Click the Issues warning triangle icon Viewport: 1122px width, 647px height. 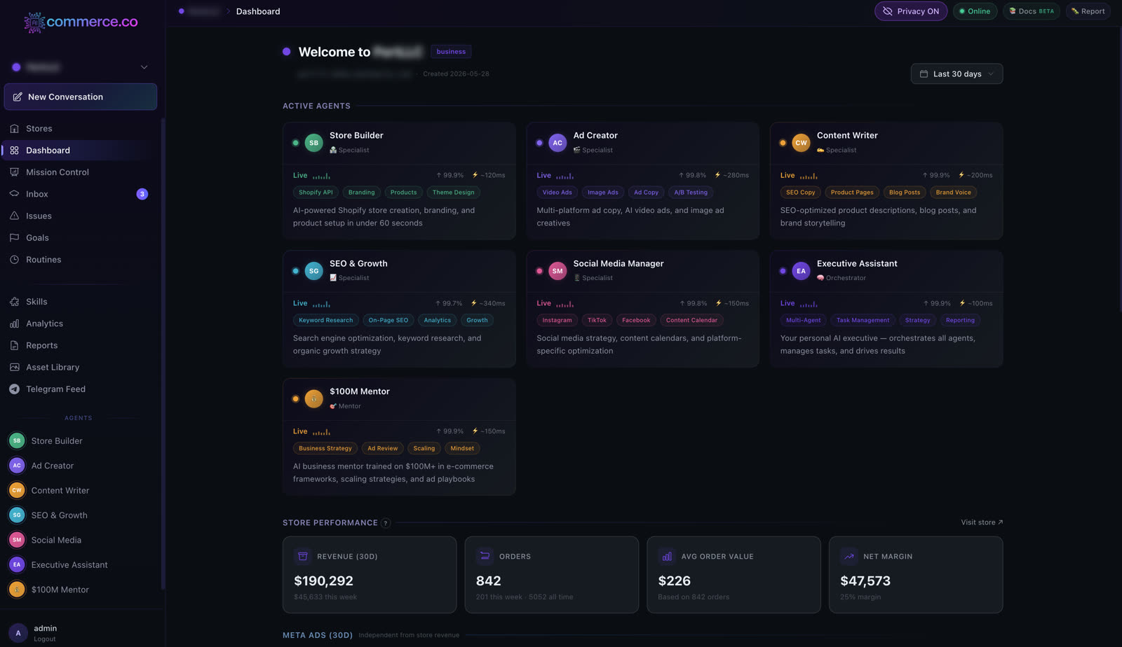(14, 216)
